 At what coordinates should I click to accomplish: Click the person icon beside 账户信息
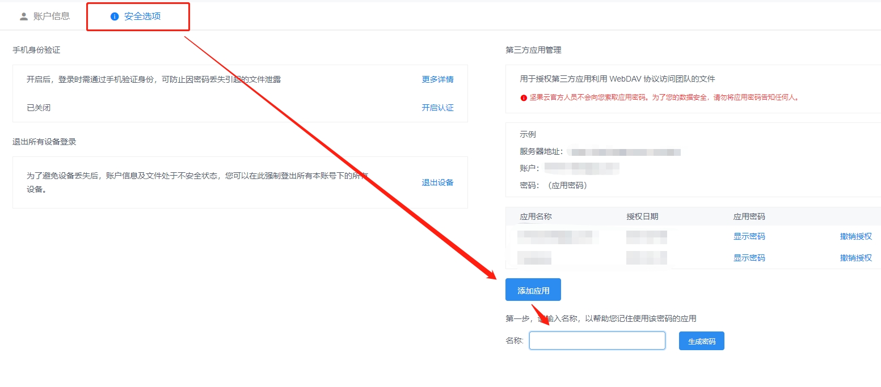click(x=24, y=16)
